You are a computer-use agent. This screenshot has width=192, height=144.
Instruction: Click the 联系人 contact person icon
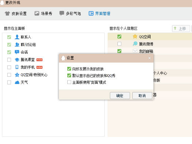click(17, 37)
